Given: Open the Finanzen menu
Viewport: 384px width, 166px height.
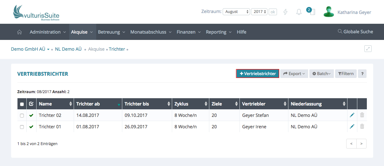Looking at the screenshot, I should click(x=189, y=32).
